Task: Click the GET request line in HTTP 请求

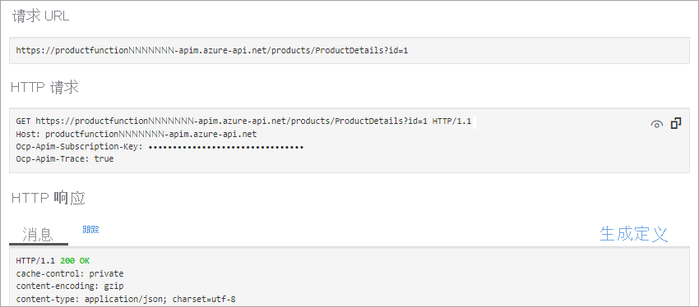Action: point(243,121)
